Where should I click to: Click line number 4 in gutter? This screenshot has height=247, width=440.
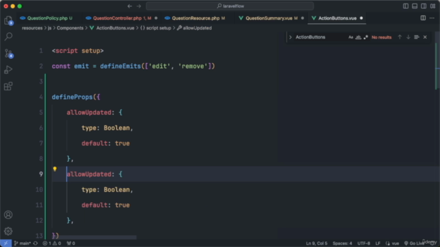[41, 97]
